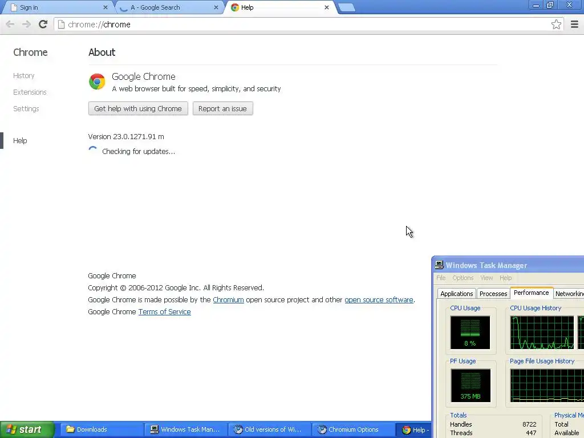Switch to Applications tab in Task Manager
584x438 pixels.
[457, 294]
